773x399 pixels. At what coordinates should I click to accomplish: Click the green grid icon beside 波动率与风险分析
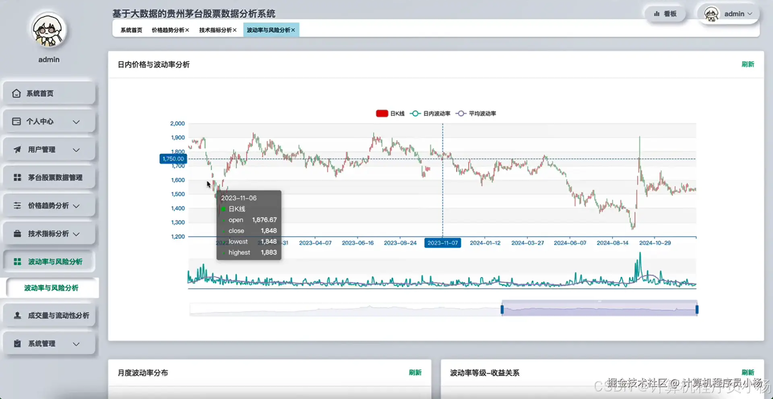click(x=17, y=262)
